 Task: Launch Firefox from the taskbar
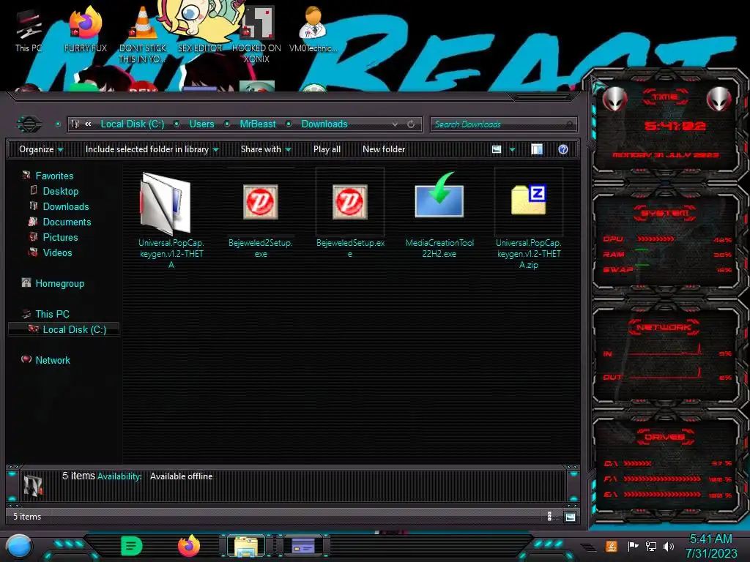pyautogui.click(x=189, y=546)
